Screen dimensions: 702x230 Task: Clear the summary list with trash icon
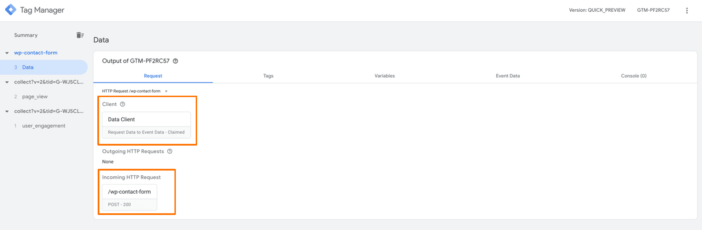click(x=80, y=35)
